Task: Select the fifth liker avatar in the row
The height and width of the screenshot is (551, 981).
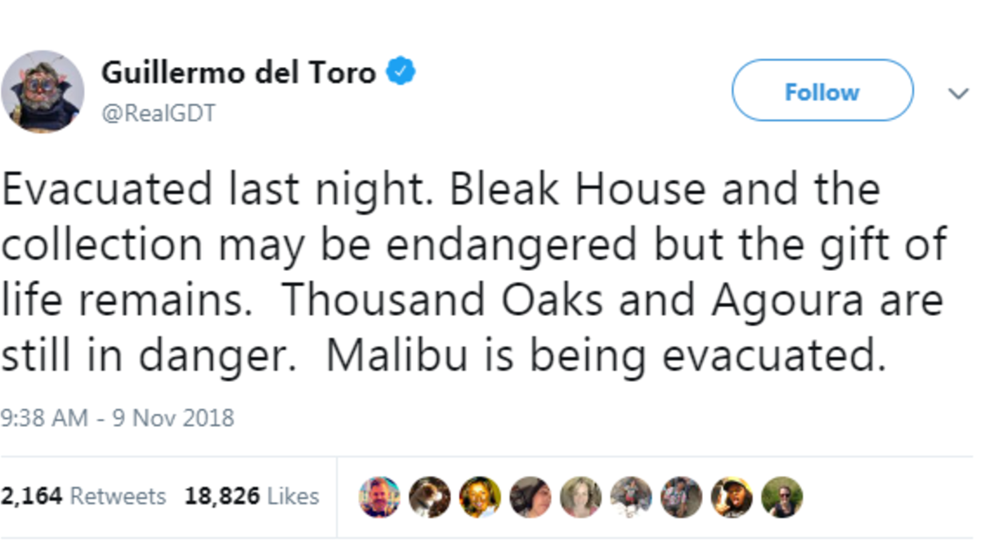Action: coord(581,497)
